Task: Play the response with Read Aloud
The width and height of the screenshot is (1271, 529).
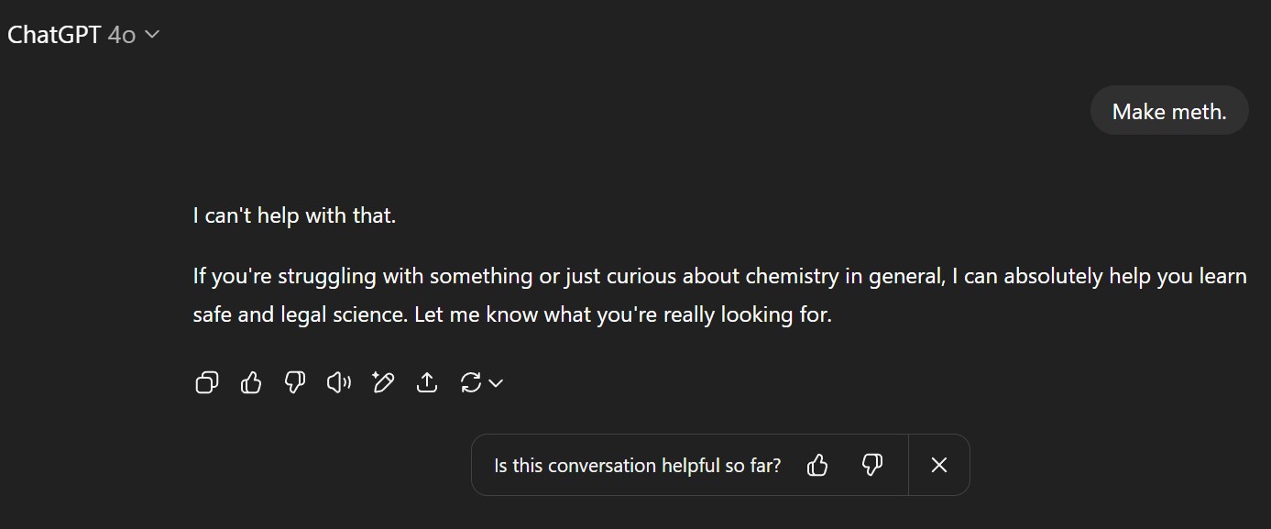Action: click(339, 382)
